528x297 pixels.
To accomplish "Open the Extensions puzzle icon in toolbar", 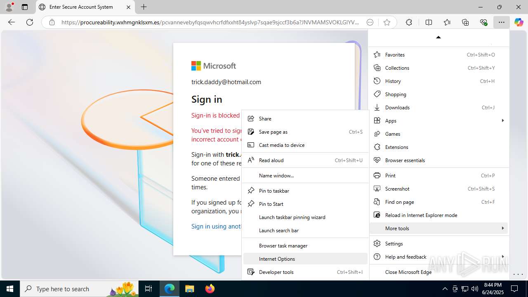I will point(409,22).
